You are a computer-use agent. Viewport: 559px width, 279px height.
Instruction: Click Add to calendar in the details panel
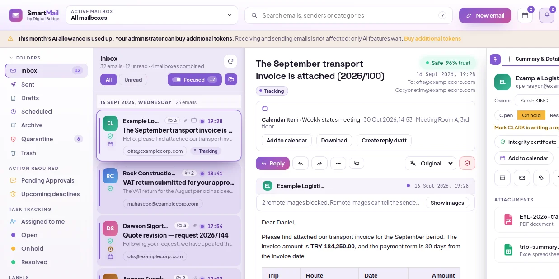(x=524, y=158)
